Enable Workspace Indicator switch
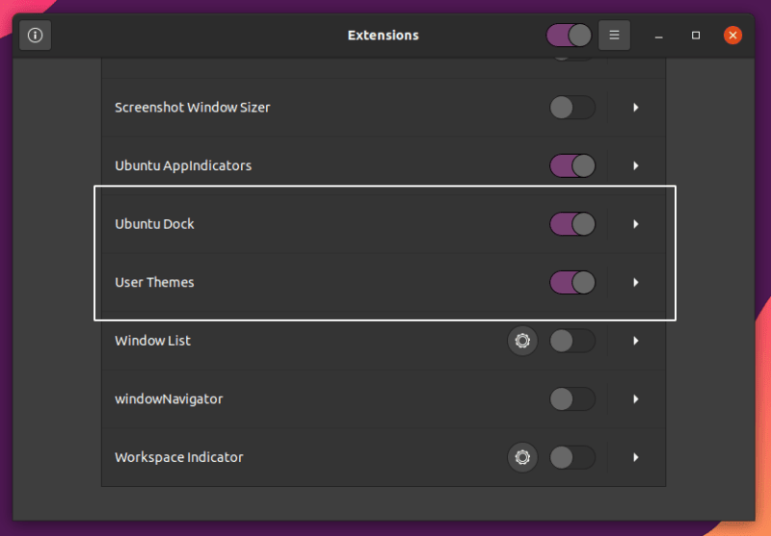The height and width of the screenshot is (536, 771). coord(572,457)
